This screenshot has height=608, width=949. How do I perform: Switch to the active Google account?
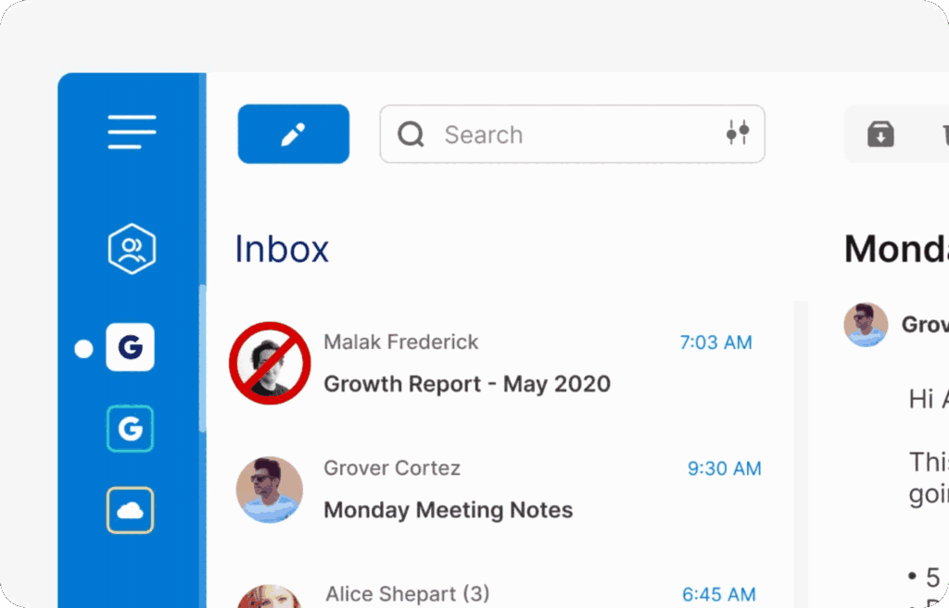click(130, 347)
